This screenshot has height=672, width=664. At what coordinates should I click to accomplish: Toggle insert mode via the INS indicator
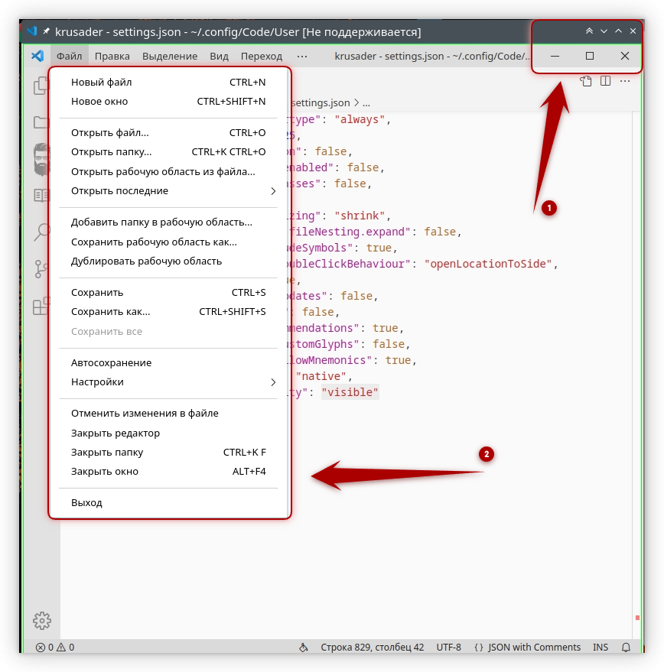pyautogui.click(x=601, y=647)
